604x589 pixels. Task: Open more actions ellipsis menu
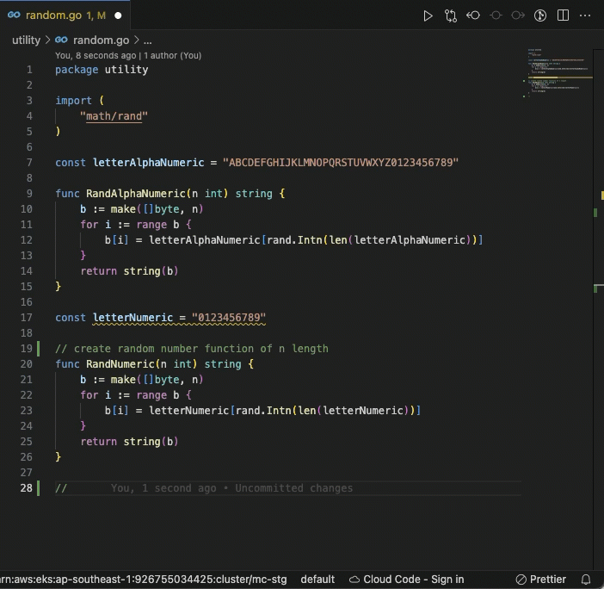[585, 15]
